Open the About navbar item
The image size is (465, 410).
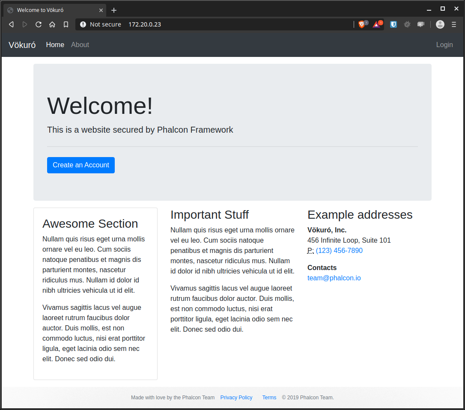pyautogui.click(x=80, y=45)
